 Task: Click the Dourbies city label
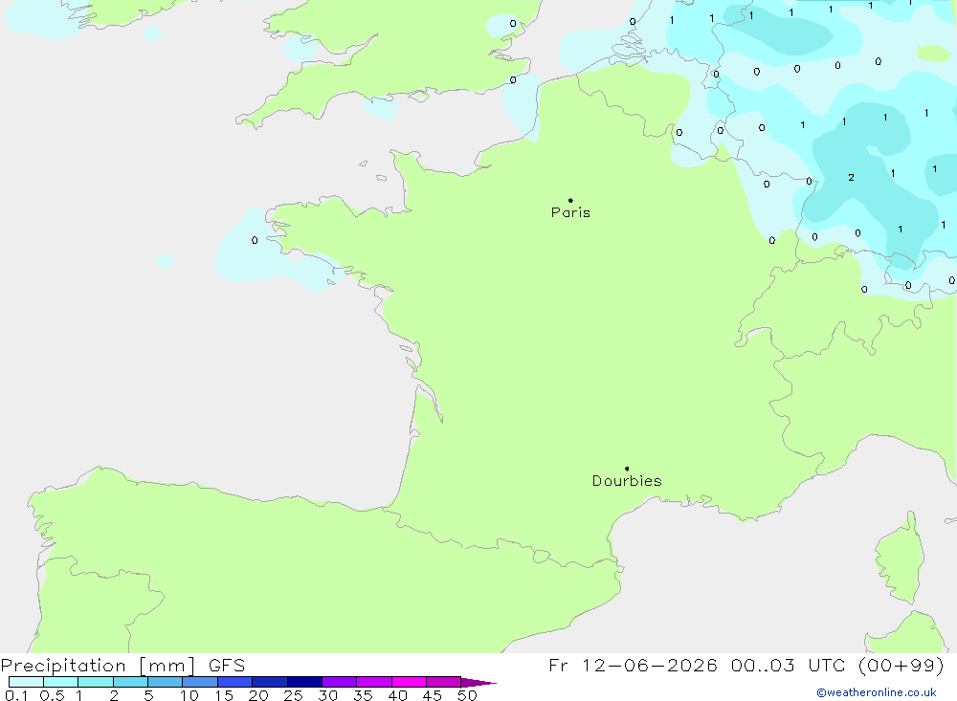point(627,481)
